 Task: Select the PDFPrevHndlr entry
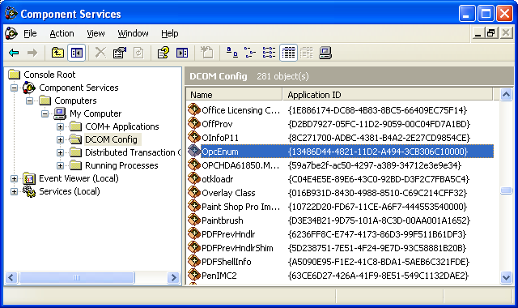[x=228, y=234]
